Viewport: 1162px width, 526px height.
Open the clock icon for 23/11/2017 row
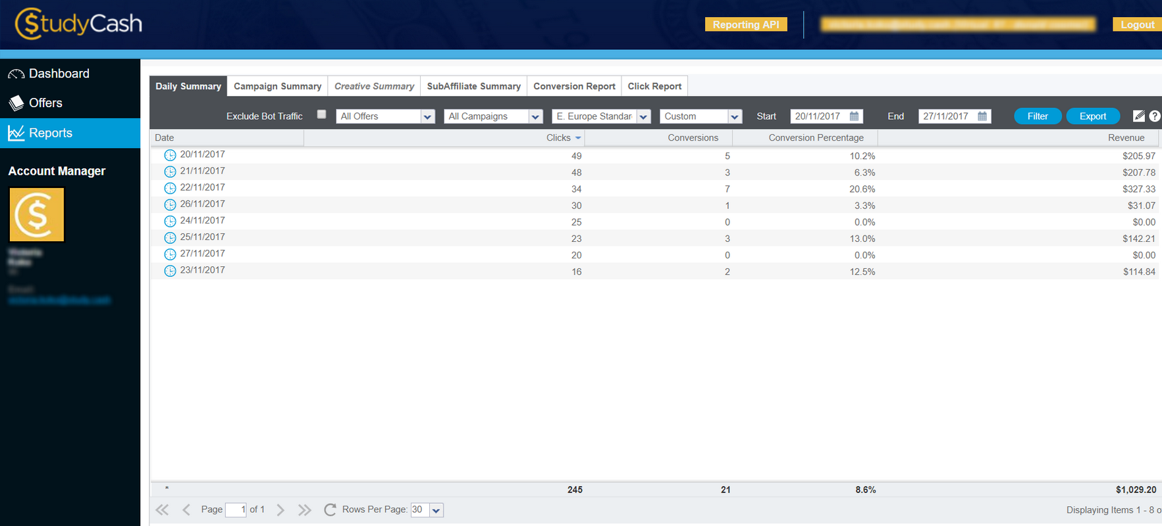[x=170, y=270]
